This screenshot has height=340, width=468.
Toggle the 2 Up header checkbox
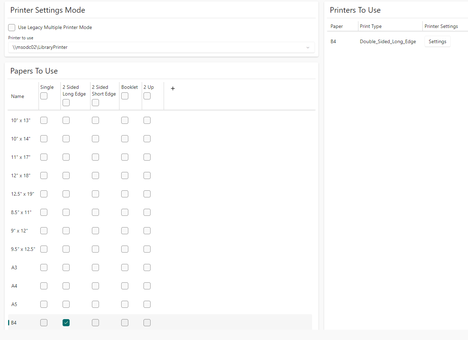point(147,96)
